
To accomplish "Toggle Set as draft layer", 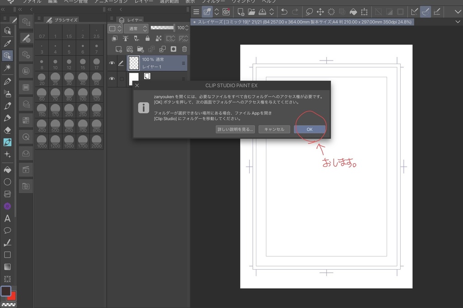I will coord(137,38).
